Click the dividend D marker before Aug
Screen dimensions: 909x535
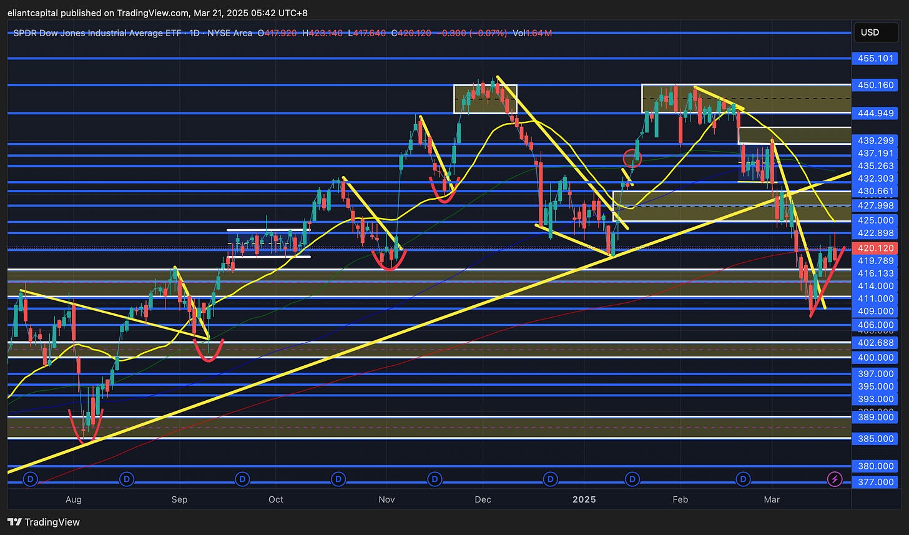pyautogui.click(x=31, y=479)
